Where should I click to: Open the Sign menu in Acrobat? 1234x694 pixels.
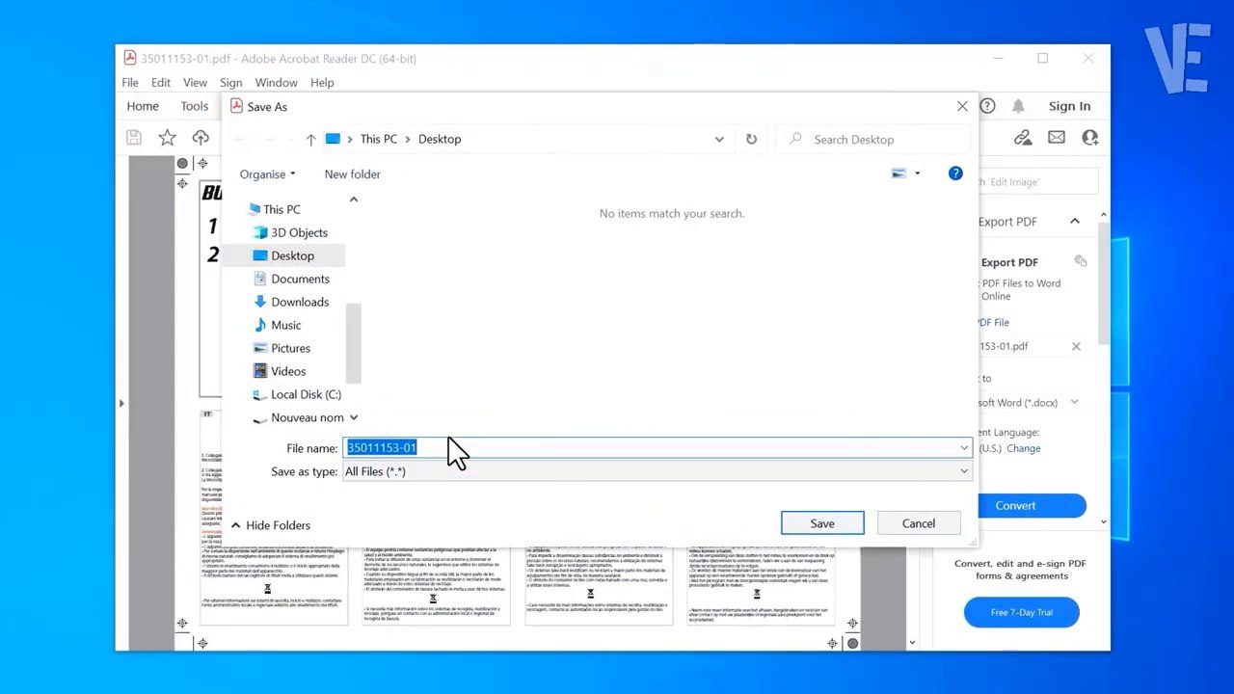230,83
